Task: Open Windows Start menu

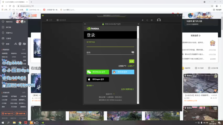Action: click(3, 122)
